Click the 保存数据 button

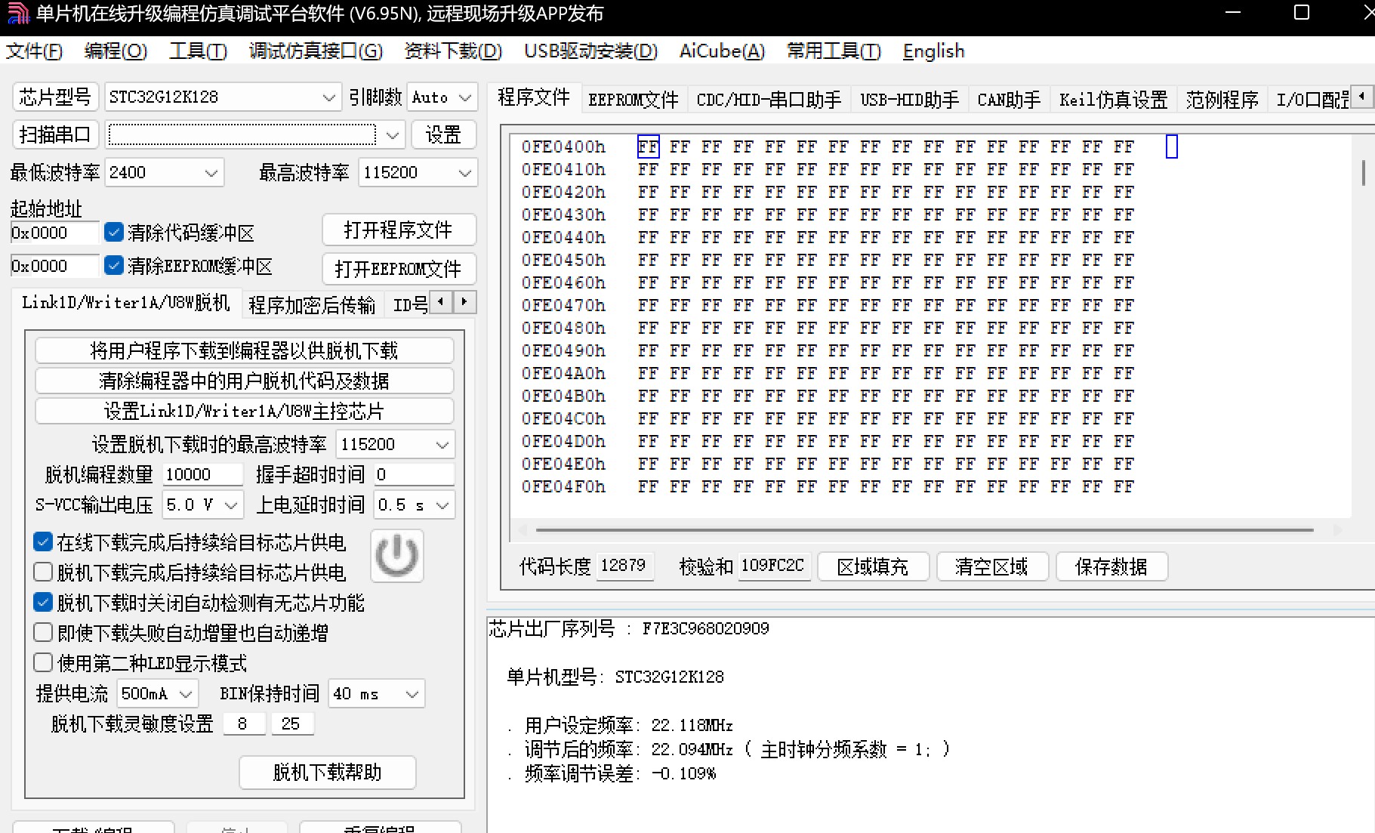tap(1111, 566)
